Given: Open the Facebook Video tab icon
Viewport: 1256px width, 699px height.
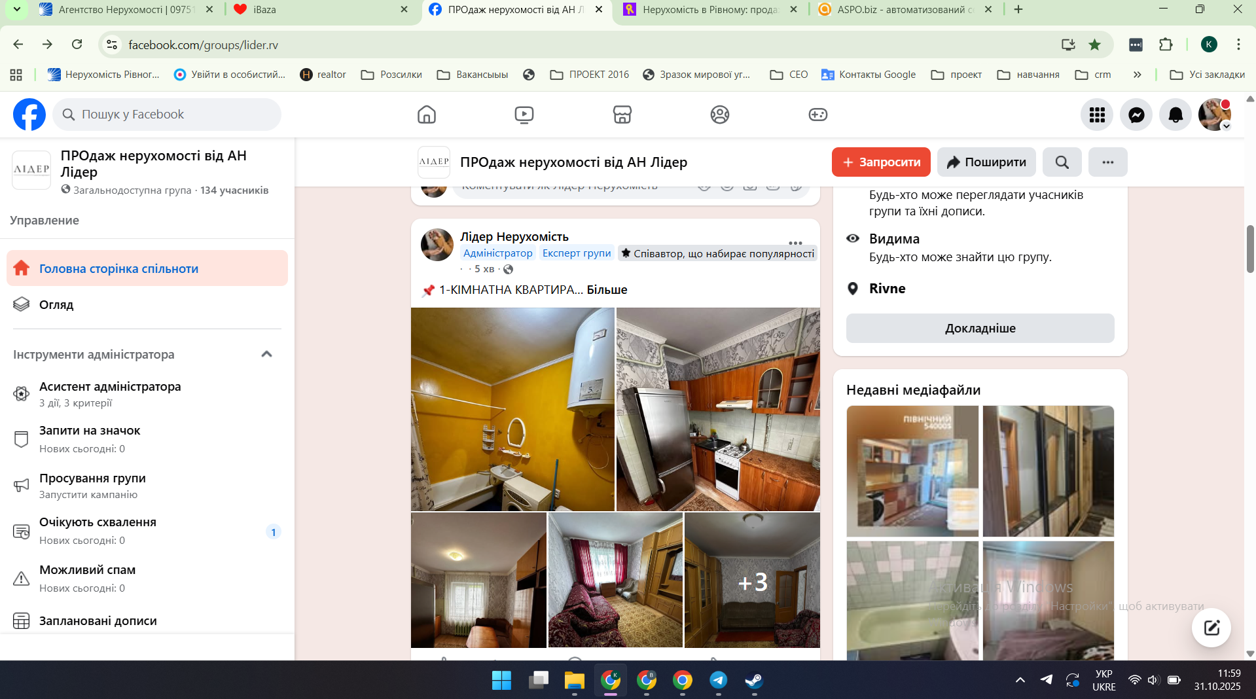Looking at the screenshot, I should coord(524,115).
